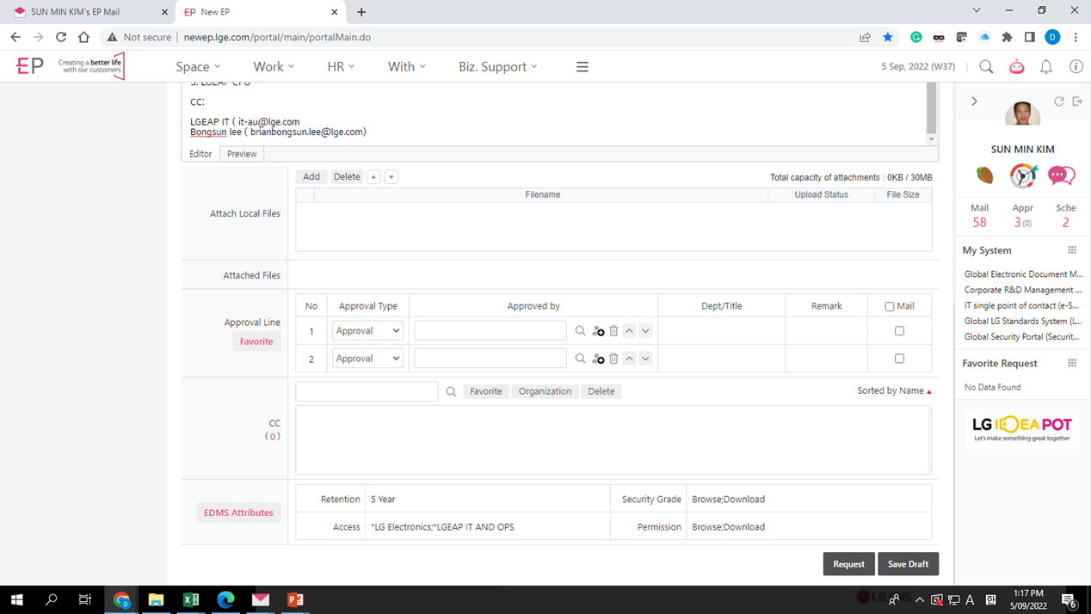The width and height of the screenshot is (1091, 614).
Task: Click the CC search magnifier icon
Action: click(x=451, y=391)
